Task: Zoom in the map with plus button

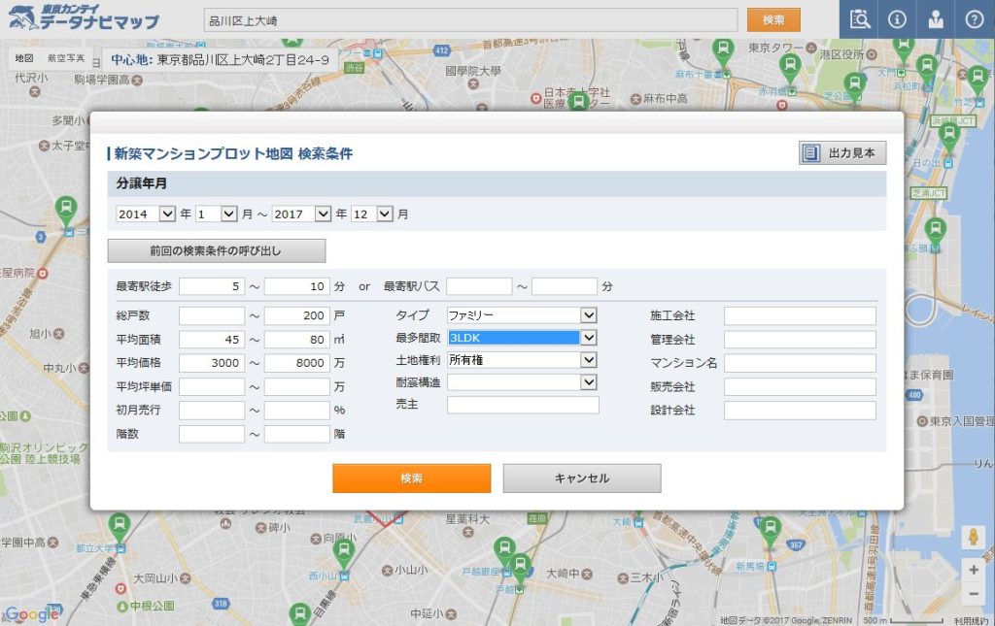Action: pyautogui.click(x=973, y=570)
